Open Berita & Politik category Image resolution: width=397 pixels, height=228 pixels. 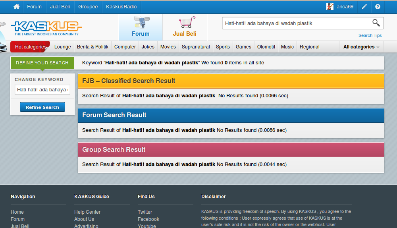tap(93, 47)
